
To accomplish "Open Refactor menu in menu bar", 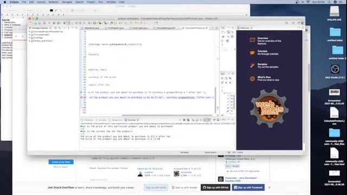I will pyautogui.click(x=54, y=2).
